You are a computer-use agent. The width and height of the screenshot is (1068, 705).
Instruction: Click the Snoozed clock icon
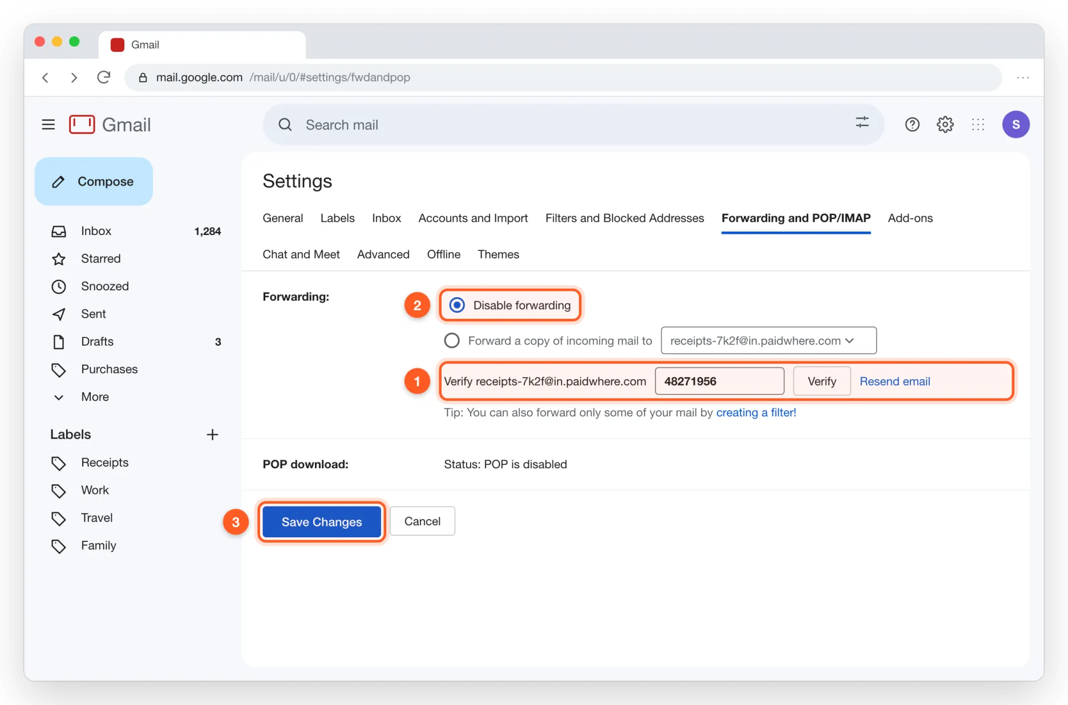59,286
